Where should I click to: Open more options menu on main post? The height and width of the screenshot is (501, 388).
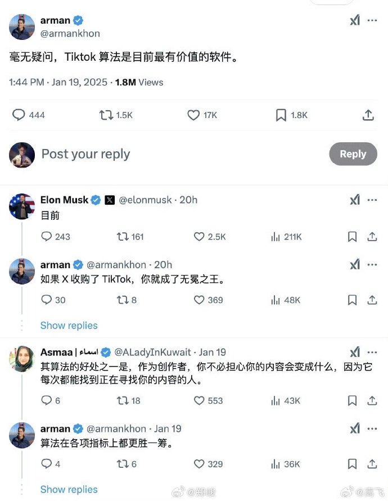coord(372,20)
